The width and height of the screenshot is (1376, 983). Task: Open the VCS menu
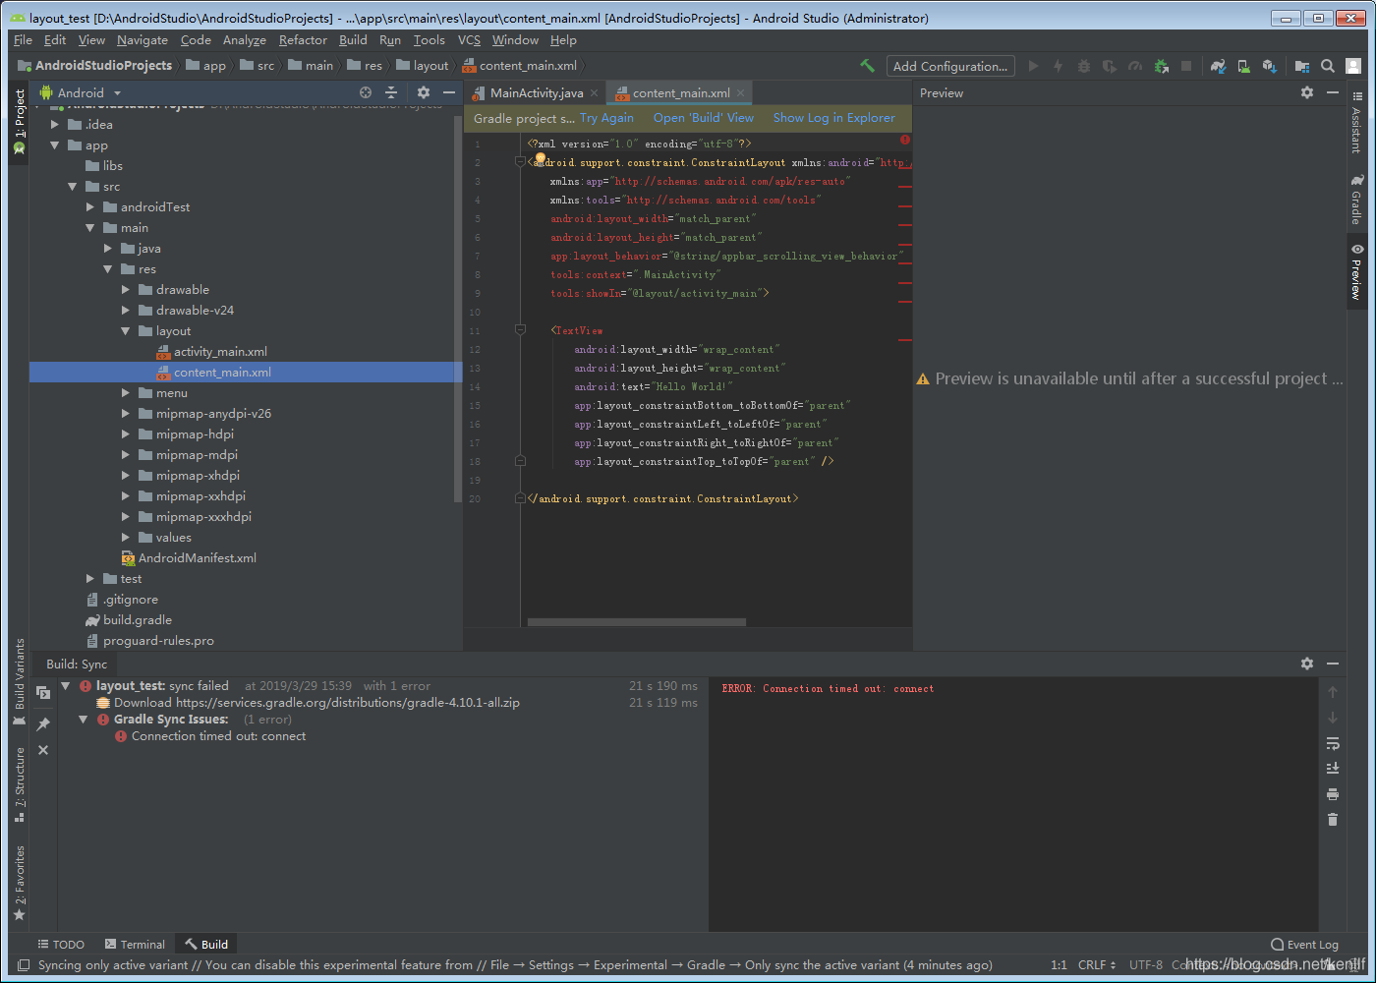[x=469, y=40]
